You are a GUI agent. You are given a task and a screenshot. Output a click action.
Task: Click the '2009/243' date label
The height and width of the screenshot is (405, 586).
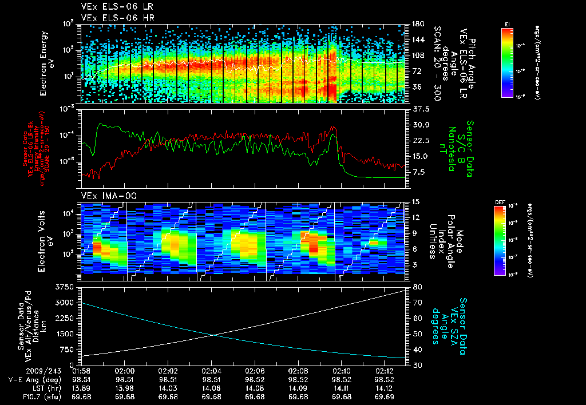43,371
